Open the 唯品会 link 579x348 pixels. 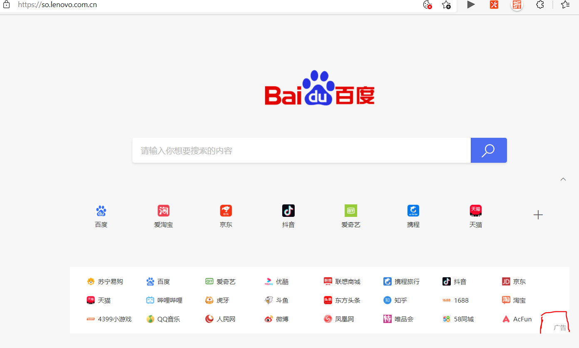(398, 319)
